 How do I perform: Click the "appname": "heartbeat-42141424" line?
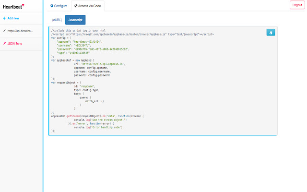coord(80,42)
